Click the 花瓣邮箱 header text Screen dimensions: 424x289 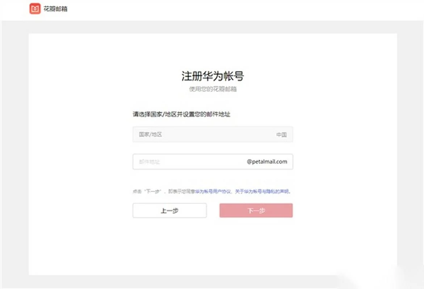pos(55,9)
